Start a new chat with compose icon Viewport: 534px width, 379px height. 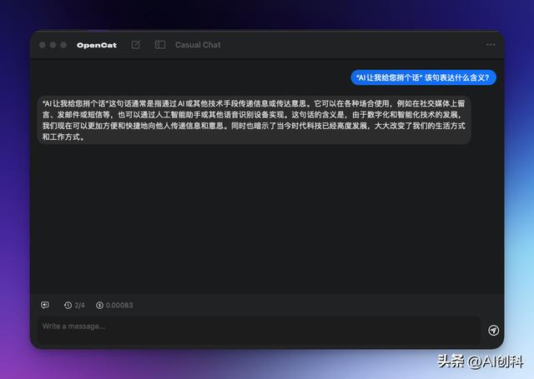coord(136,45)
